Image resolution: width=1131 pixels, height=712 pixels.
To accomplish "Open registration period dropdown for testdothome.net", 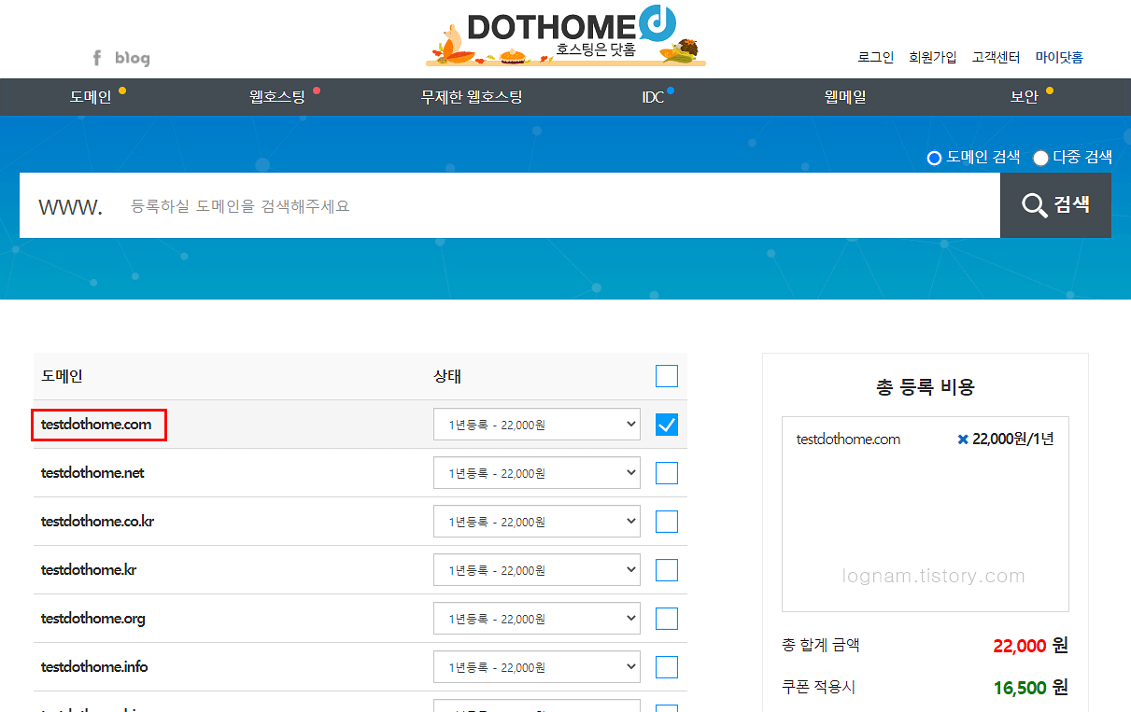I will (x=537, y=473).
